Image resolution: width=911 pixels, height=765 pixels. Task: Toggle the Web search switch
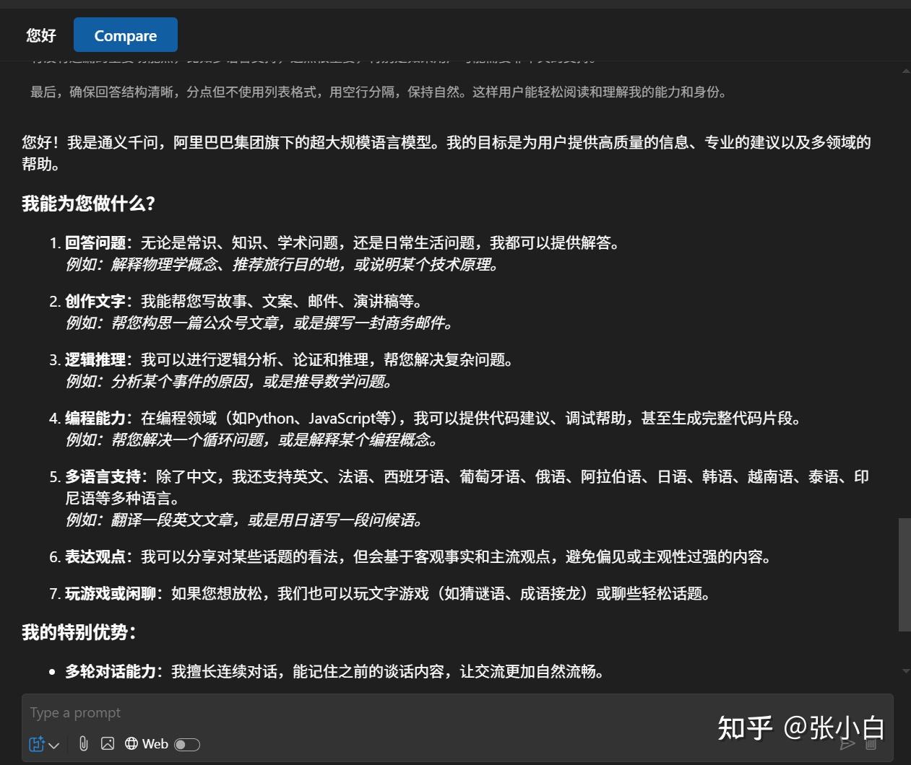(187, 744)
